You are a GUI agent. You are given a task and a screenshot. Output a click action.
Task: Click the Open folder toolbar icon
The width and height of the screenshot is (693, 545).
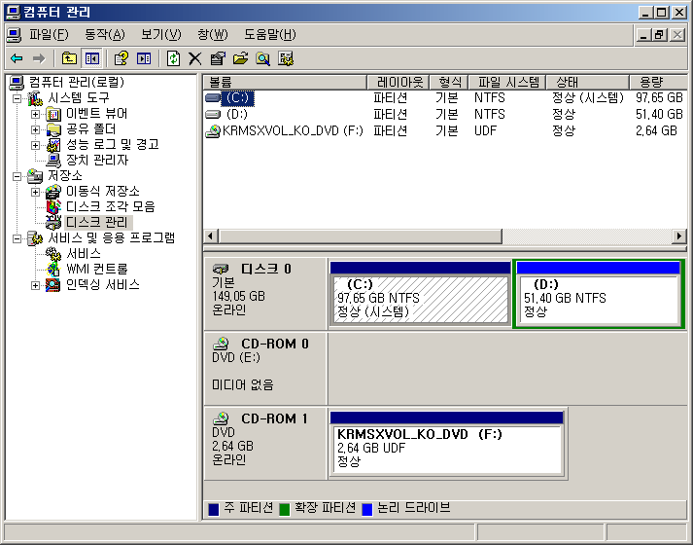pyautogui.click(x=240, y=58)
